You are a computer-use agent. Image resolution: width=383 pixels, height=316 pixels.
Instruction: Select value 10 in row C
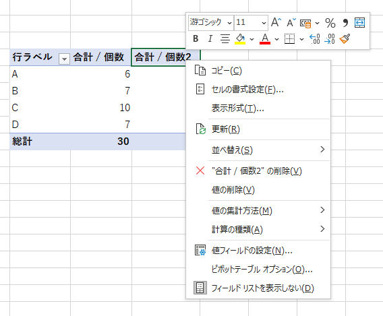[101, 108]
